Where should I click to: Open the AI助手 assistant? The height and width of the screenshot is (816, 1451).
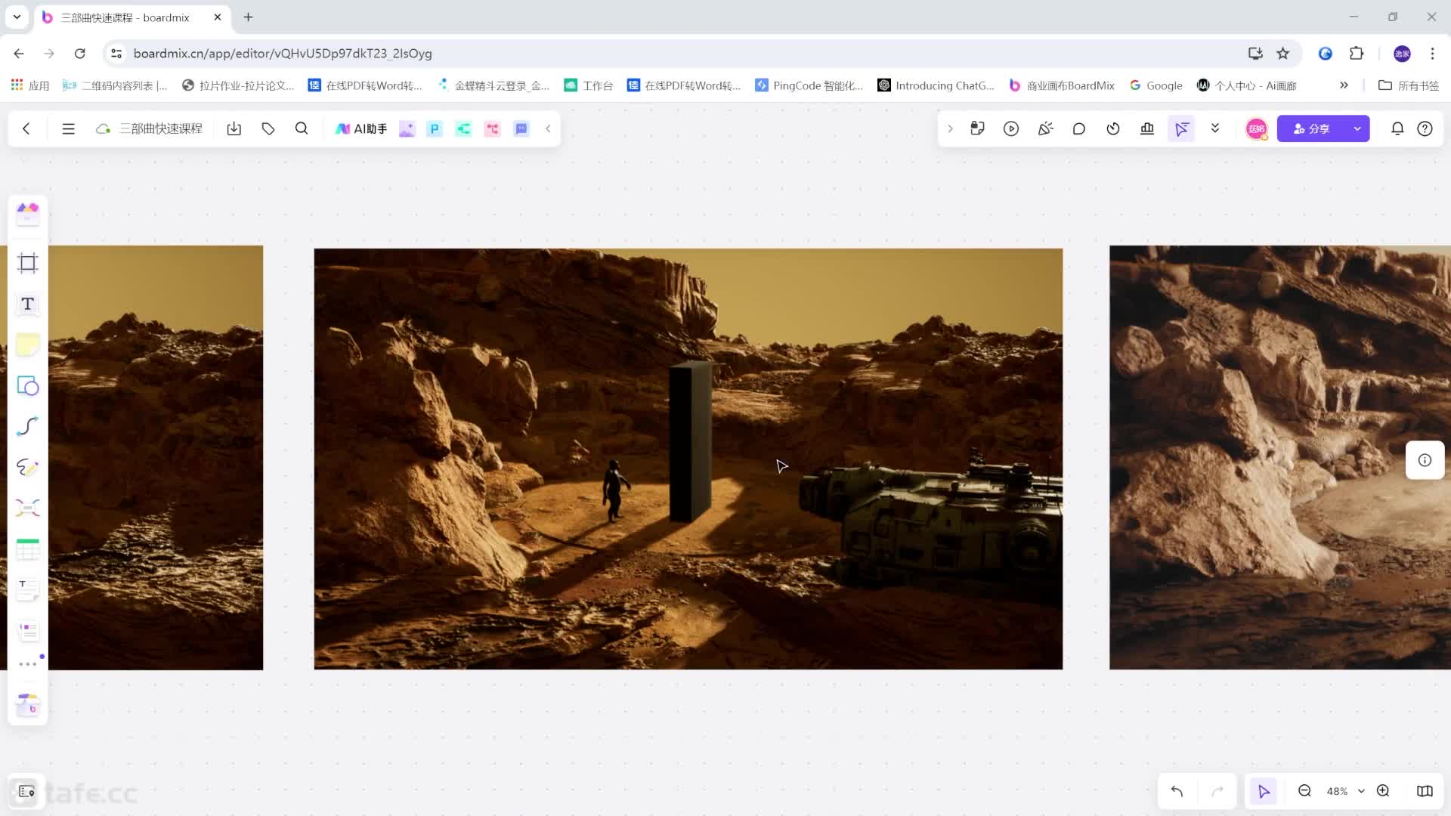point(361,129)
